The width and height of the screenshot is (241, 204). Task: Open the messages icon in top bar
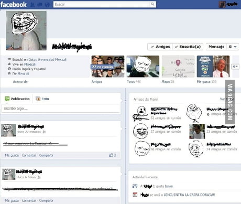[40, 5]
